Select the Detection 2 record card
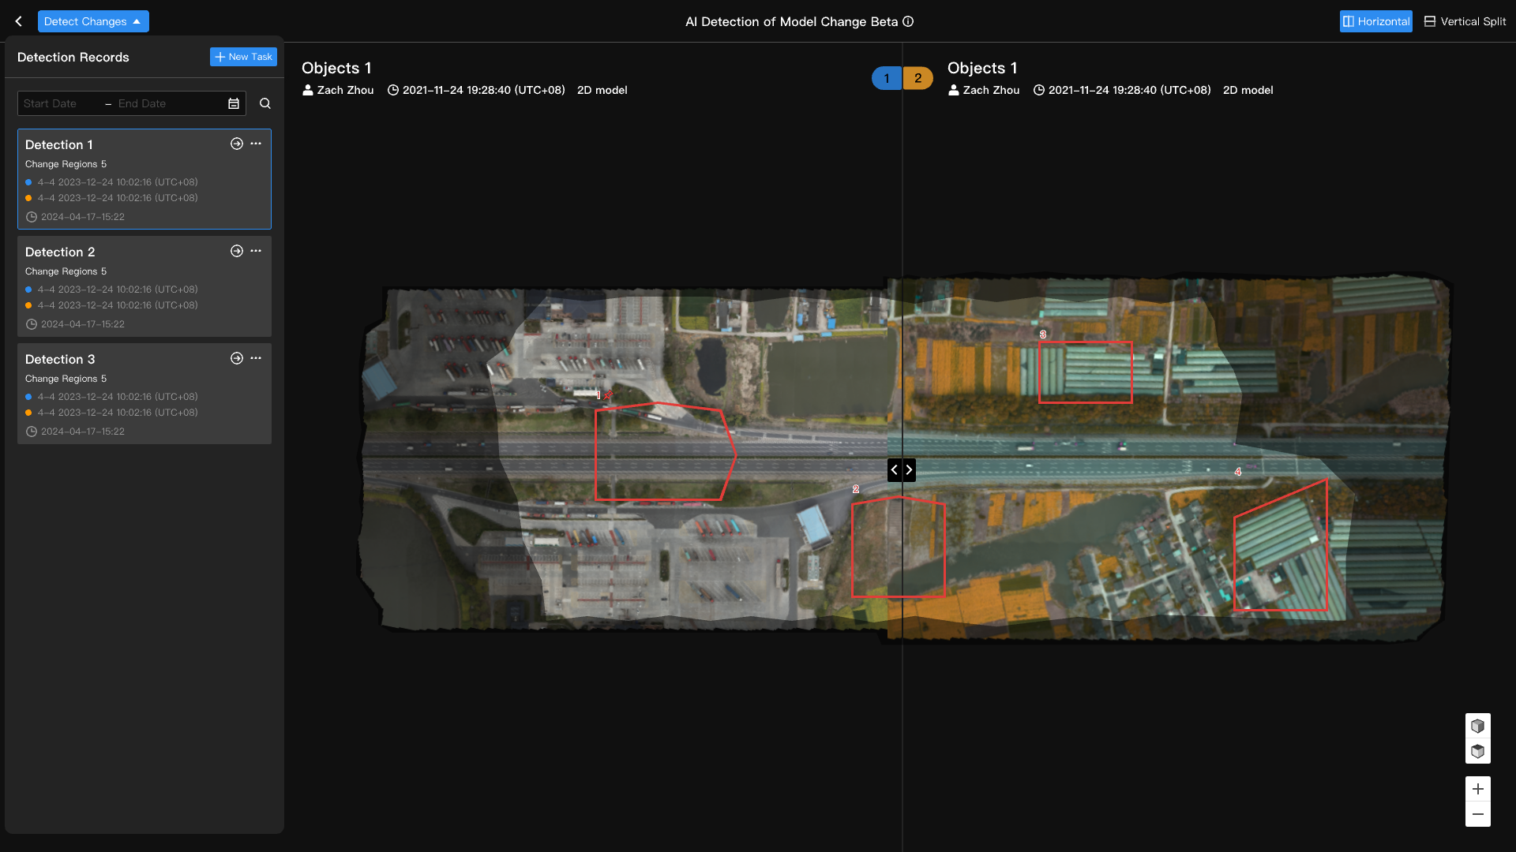 tap(144, 286)
